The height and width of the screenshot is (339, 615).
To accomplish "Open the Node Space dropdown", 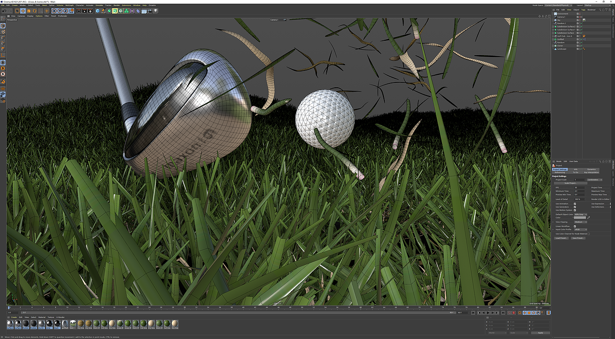I will (x=558, y=5).
